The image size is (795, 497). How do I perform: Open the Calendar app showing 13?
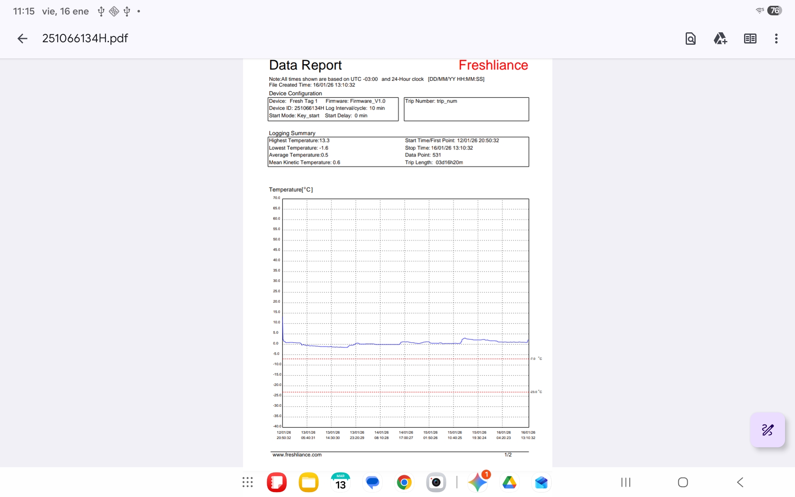(x=340, y=482)
